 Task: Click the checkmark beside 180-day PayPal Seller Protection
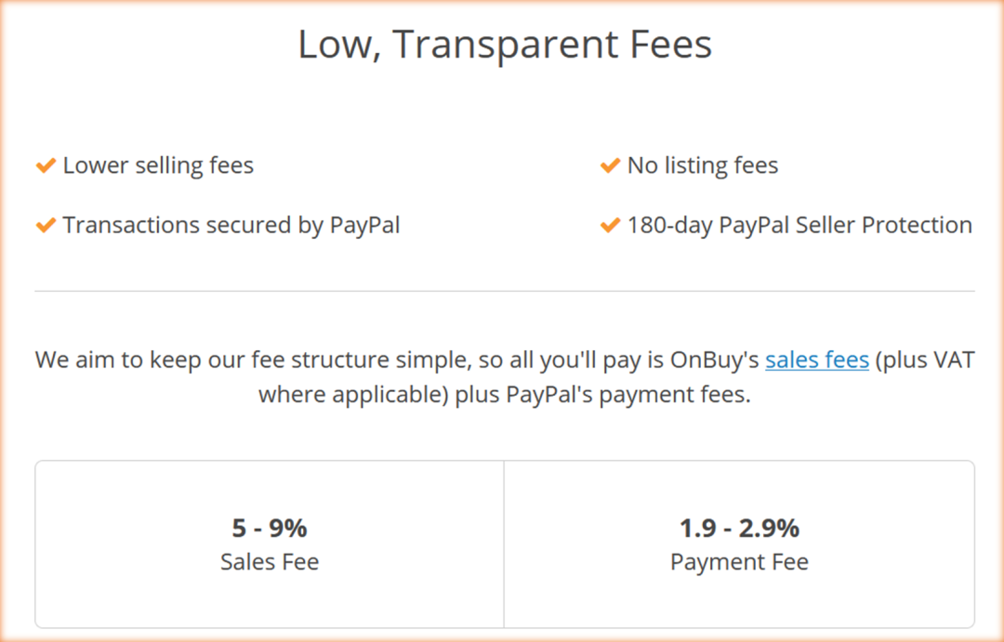coord(610,226)
